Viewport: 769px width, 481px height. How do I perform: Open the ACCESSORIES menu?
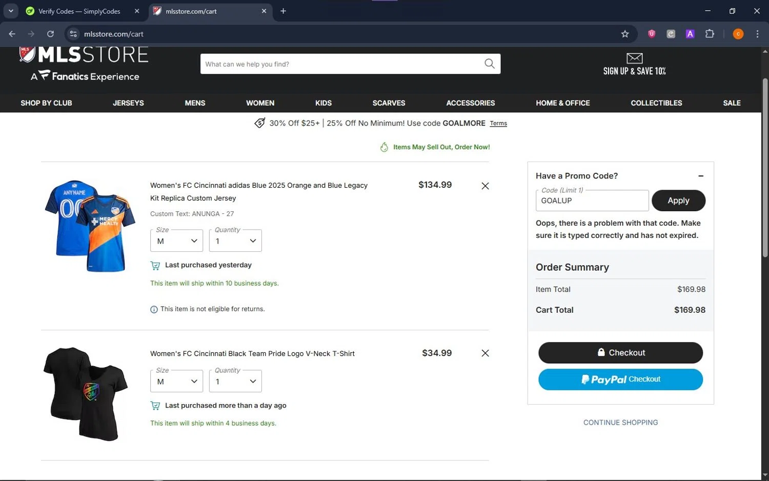coord(470,103)
